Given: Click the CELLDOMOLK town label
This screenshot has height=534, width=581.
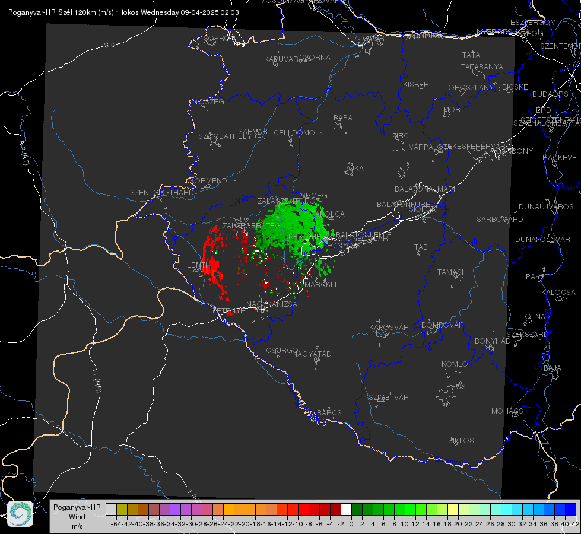Looking at the screenshot, I should 299,133.
